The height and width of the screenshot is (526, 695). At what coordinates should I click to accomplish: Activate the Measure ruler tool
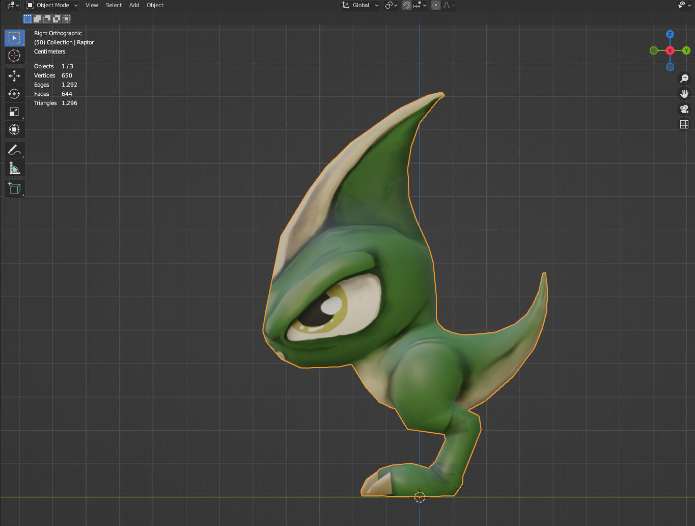pyautogui.click(x=14, y=168)
